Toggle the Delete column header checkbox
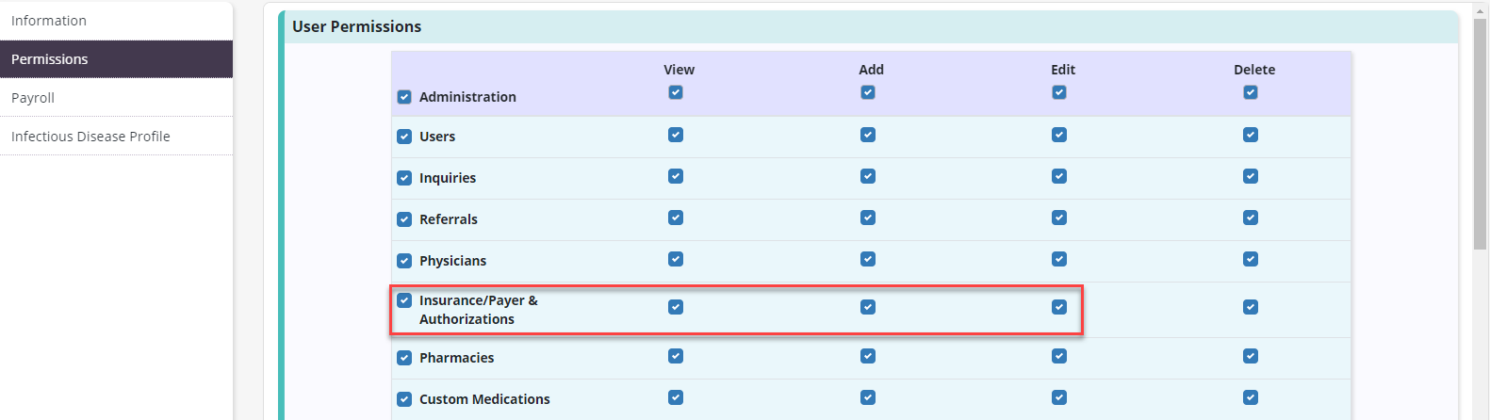The image size is (1490, 420). tap(1251, 92)
